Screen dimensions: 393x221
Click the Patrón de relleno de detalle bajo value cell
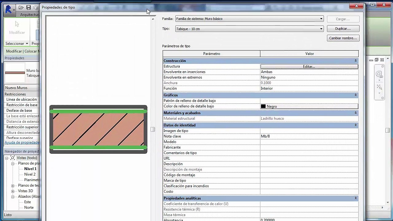(x=309, y=101)
